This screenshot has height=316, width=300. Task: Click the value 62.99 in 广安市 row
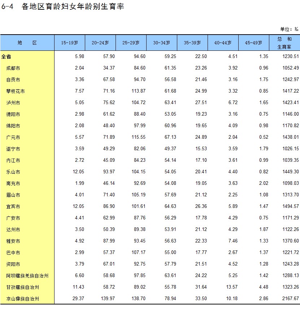[109, 218]
